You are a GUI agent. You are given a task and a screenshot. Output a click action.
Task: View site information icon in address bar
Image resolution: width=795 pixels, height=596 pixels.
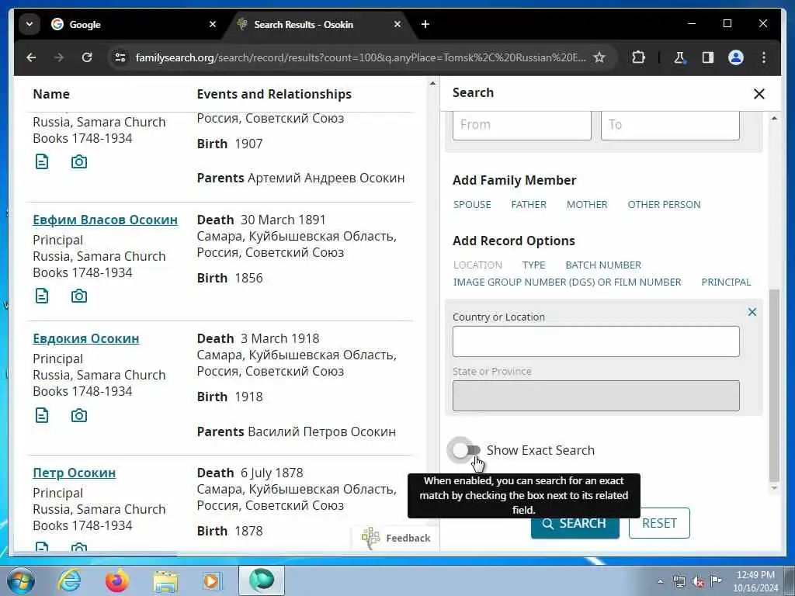(120, 57)
